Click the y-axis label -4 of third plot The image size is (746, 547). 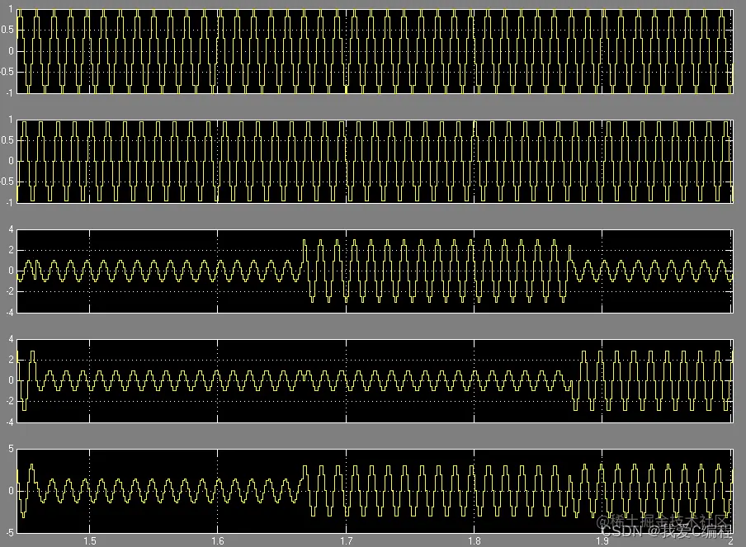tap(10, 313)
